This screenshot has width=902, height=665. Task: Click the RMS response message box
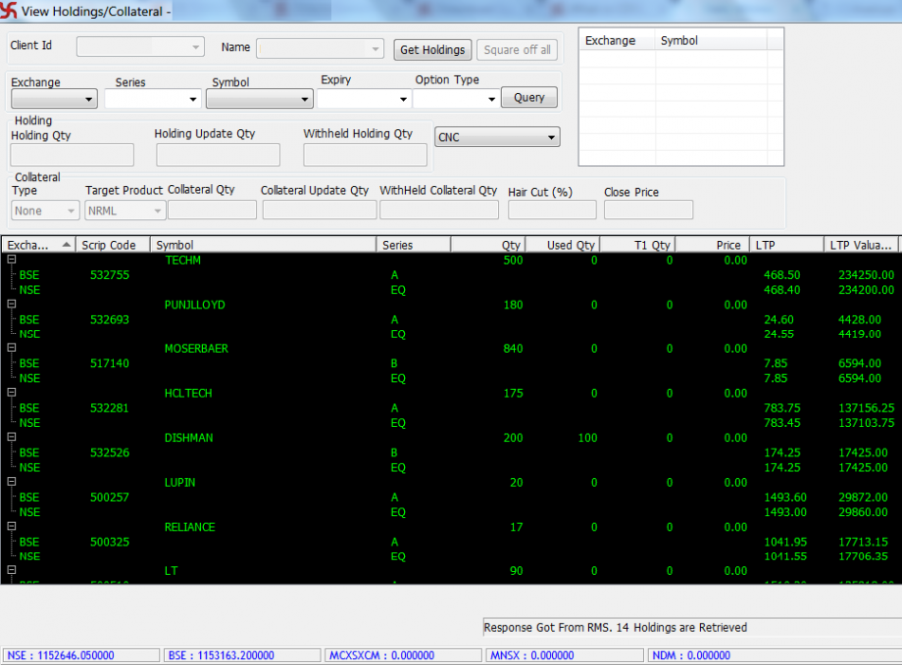[692, 627]
